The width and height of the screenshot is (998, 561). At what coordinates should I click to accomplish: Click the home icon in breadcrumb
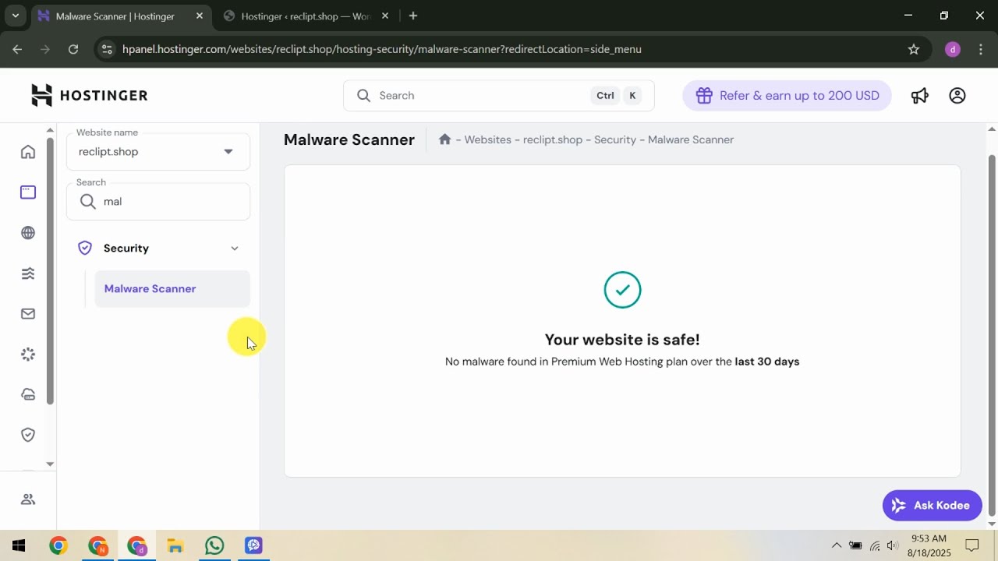coord(444,139)
